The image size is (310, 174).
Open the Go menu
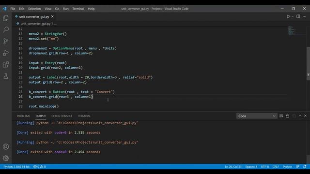57,9
